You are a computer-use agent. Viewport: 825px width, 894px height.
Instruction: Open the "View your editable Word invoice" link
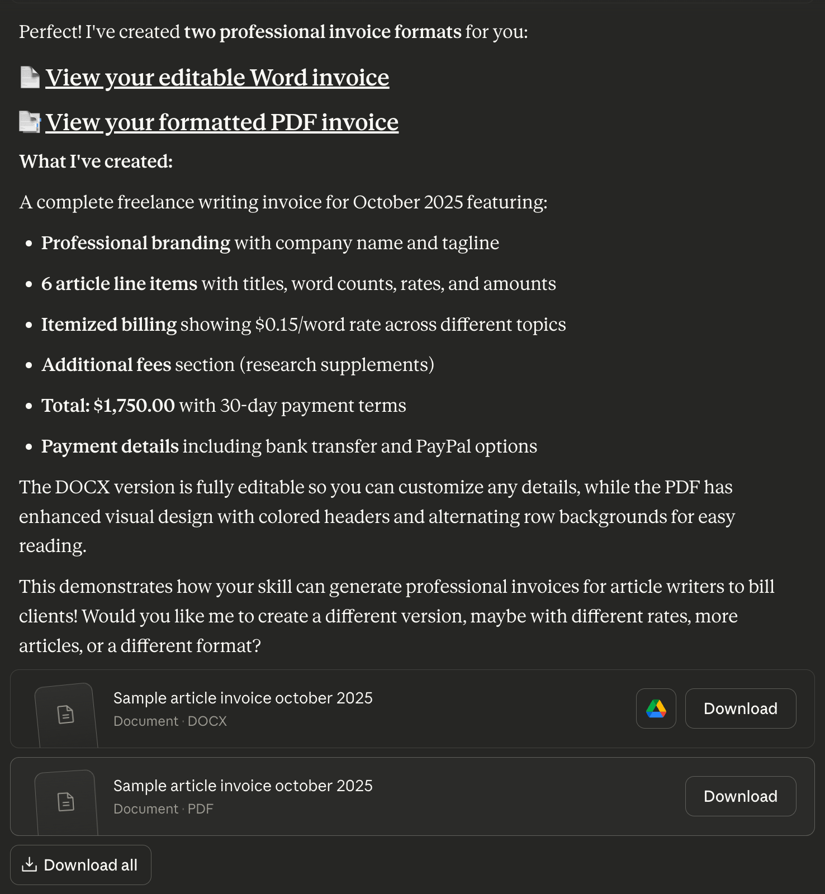[217, 78]
